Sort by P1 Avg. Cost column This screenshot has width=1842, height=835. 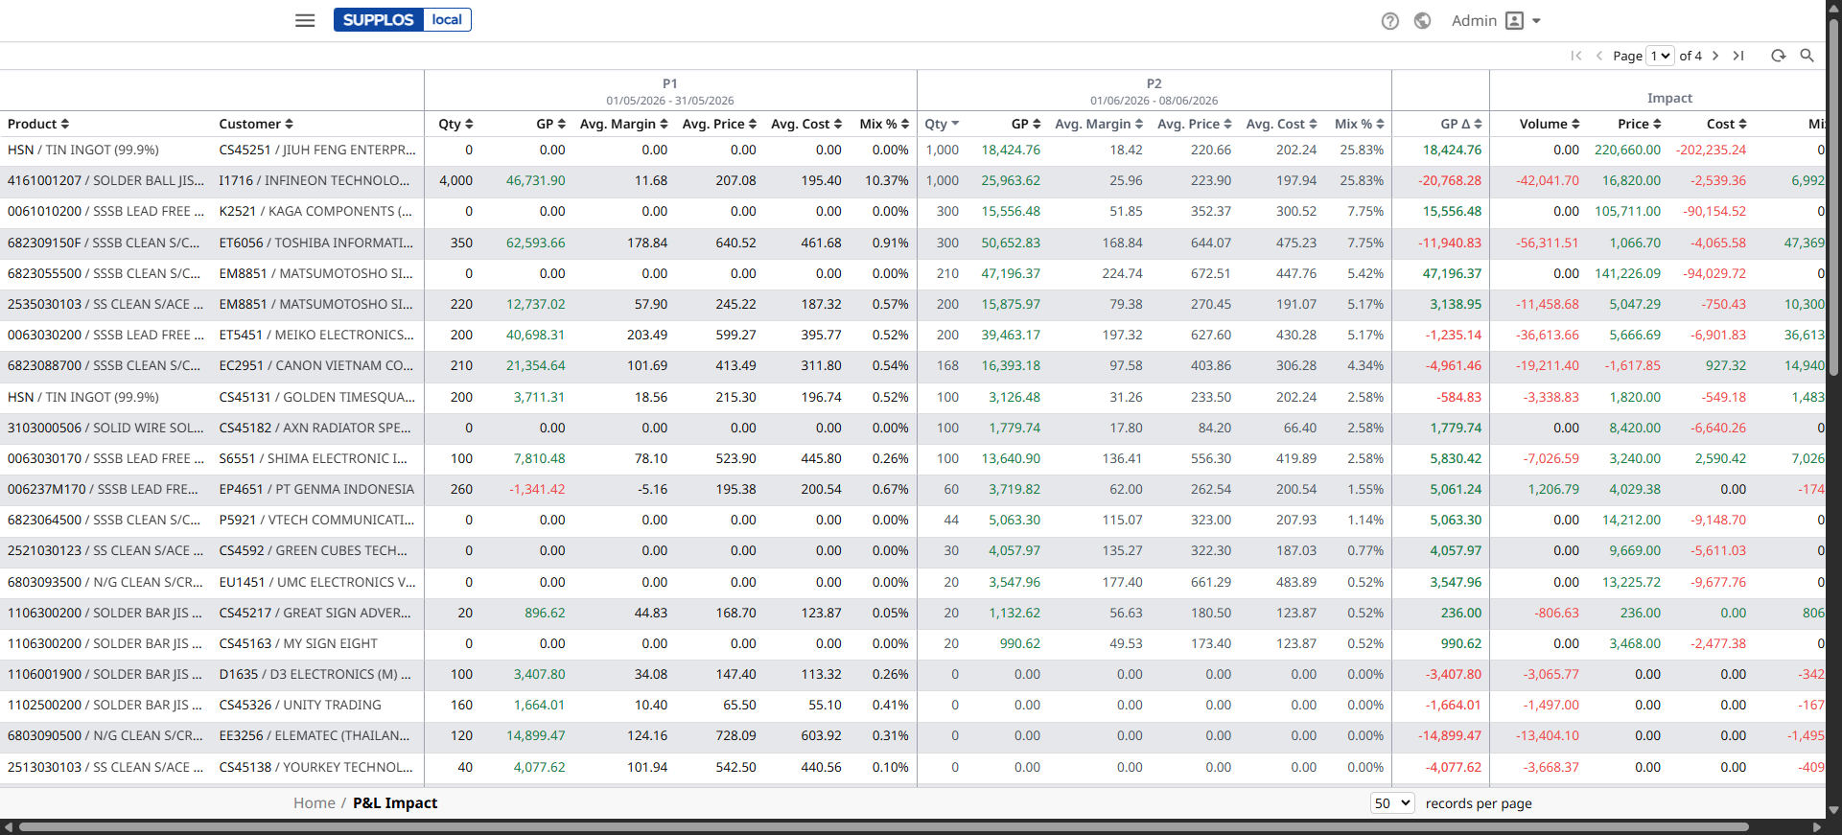pyautogui.click(x=806, y=124)
